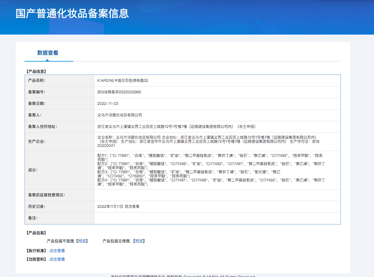Select the 配方2 ingredients line

(x=211, y=166)
